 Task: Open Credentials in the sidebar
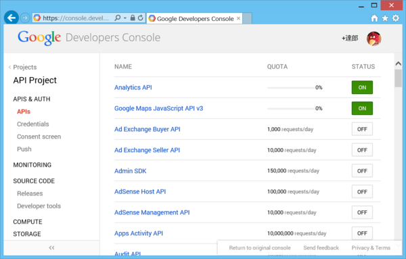tap(33, 124)
